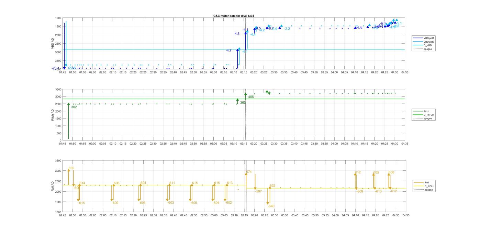Click the '606' roll label near 02:10
This screenshot has height=238, width=481.
point(116,183)
